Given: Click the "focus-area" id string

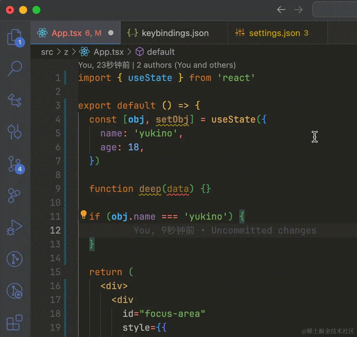Looking at the screenshot, I should [172, 314].
